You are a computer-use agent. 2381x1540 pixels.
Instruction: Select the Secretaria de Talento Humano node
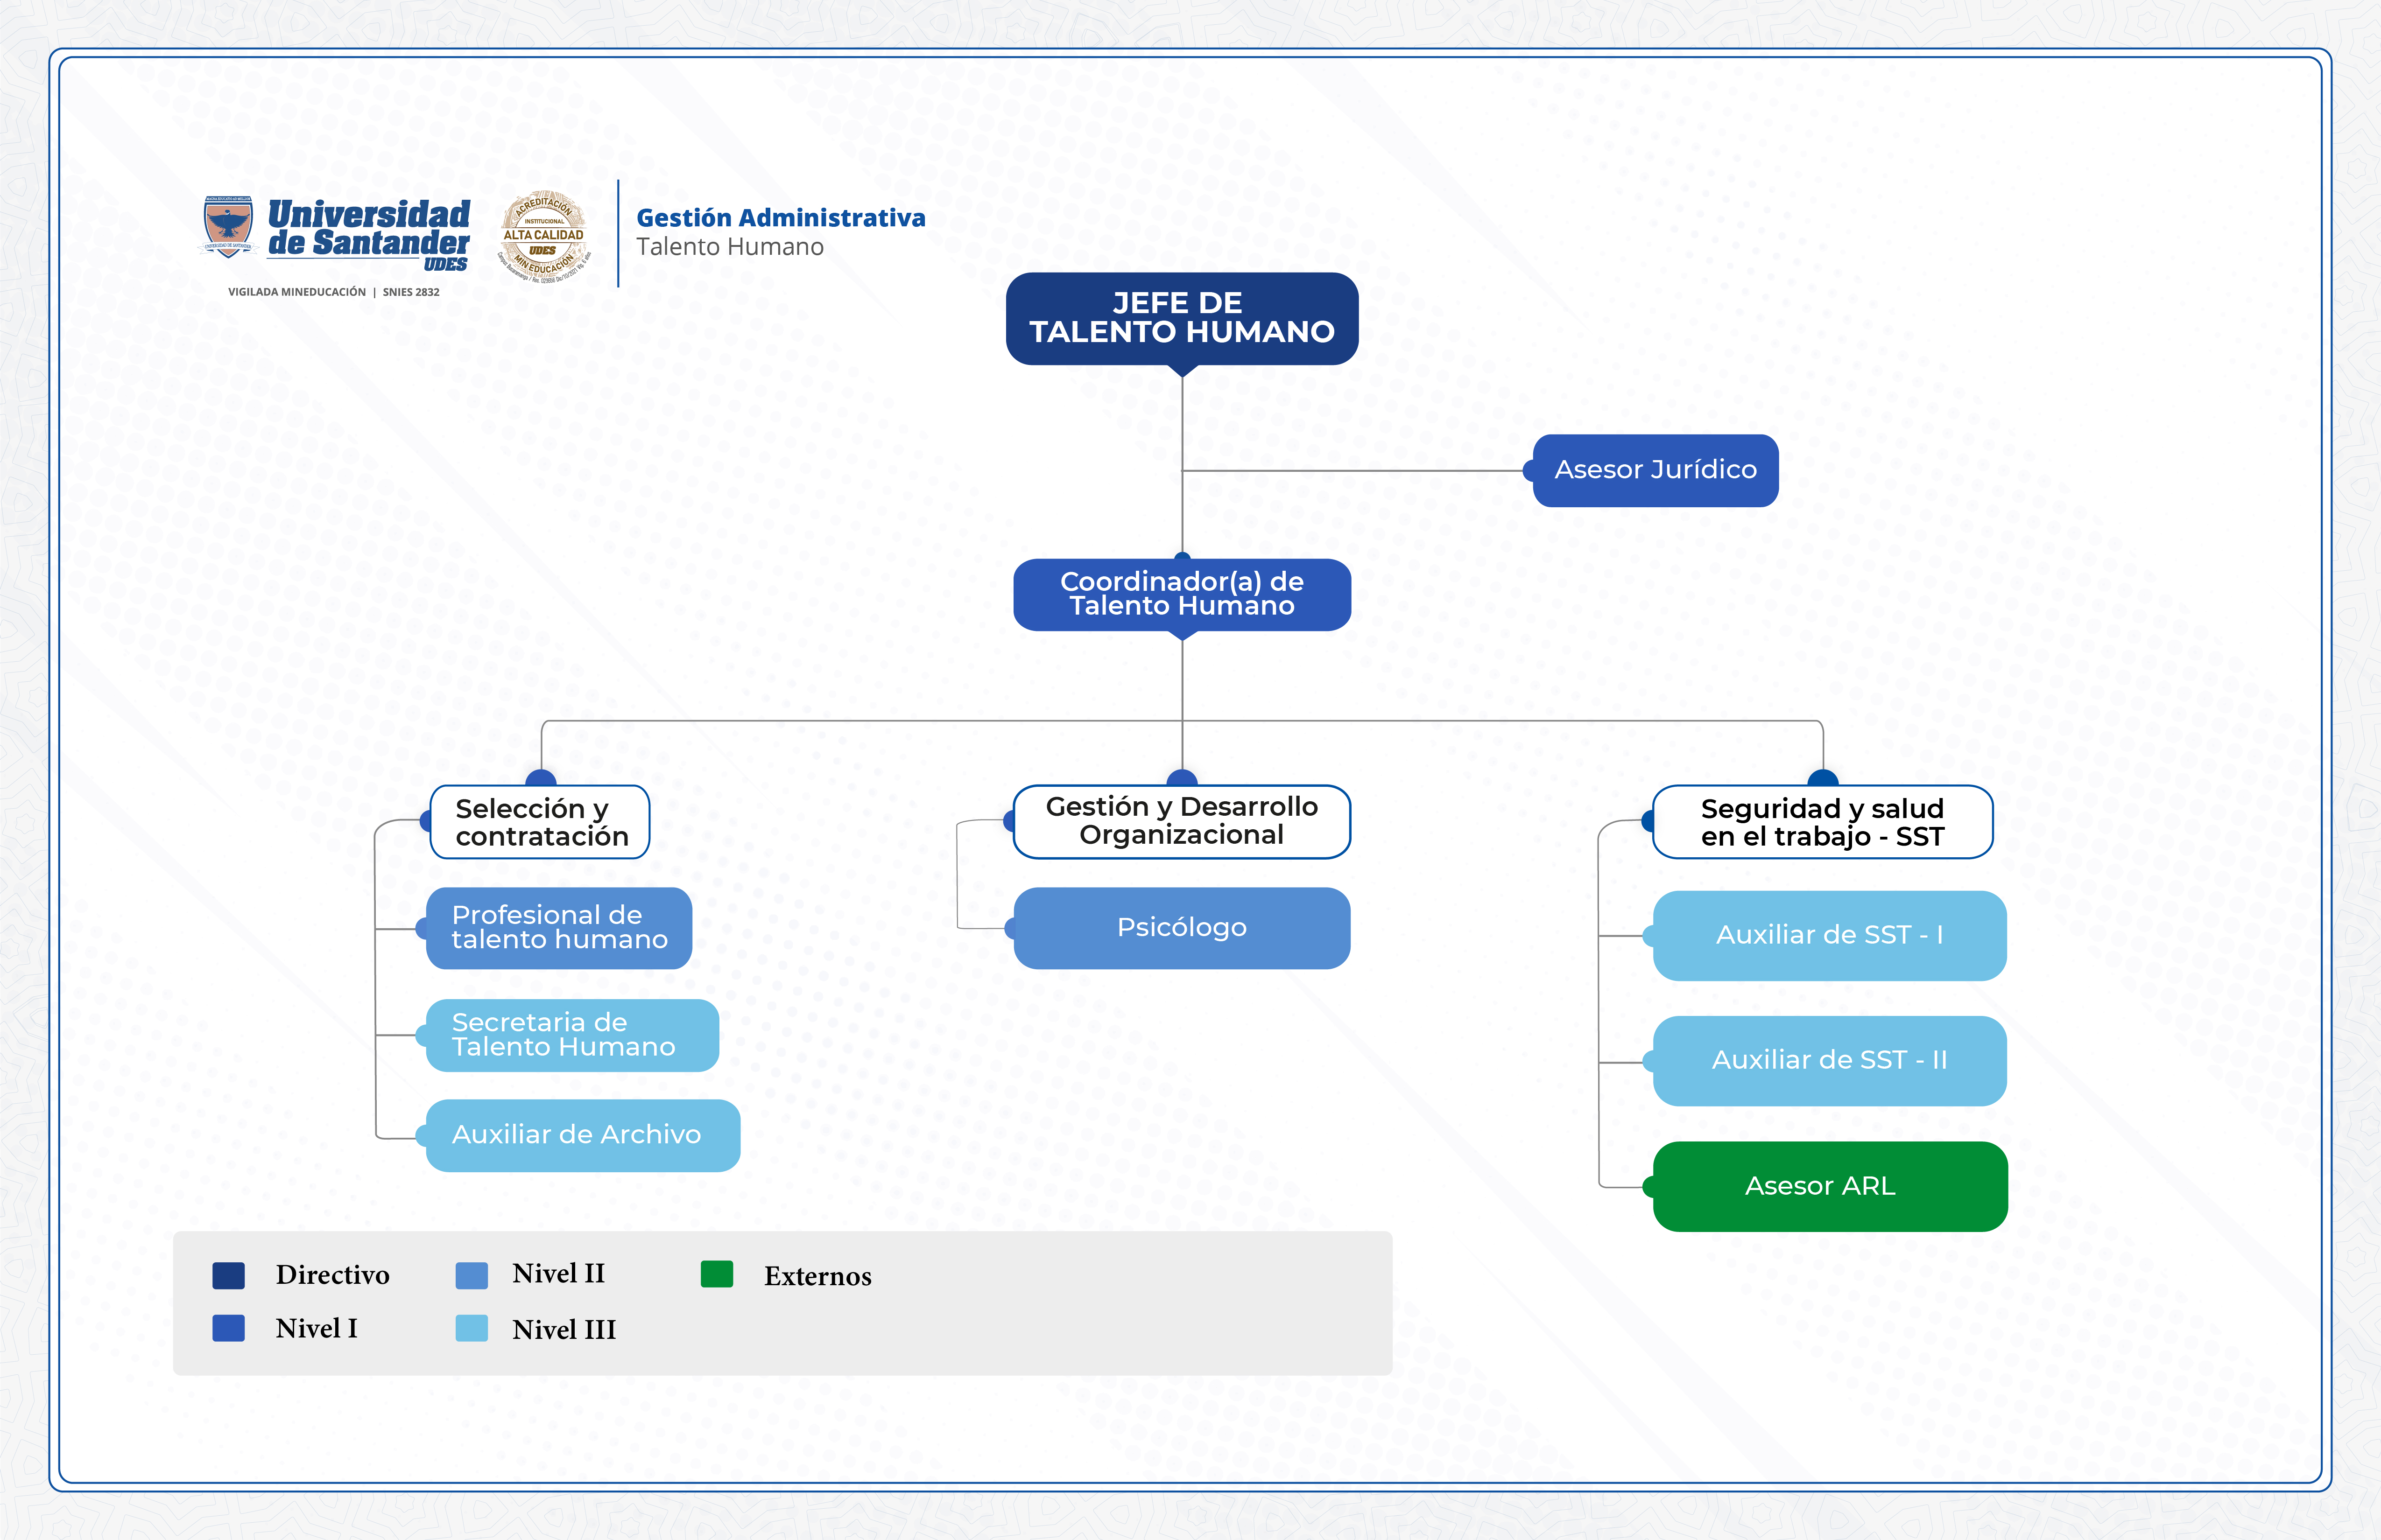pyautogui.click(x=571, y=1035)
